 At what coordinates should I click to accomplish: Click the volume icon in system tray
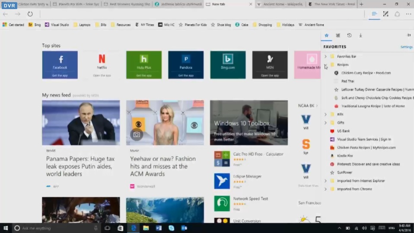[x=364, y=228]
